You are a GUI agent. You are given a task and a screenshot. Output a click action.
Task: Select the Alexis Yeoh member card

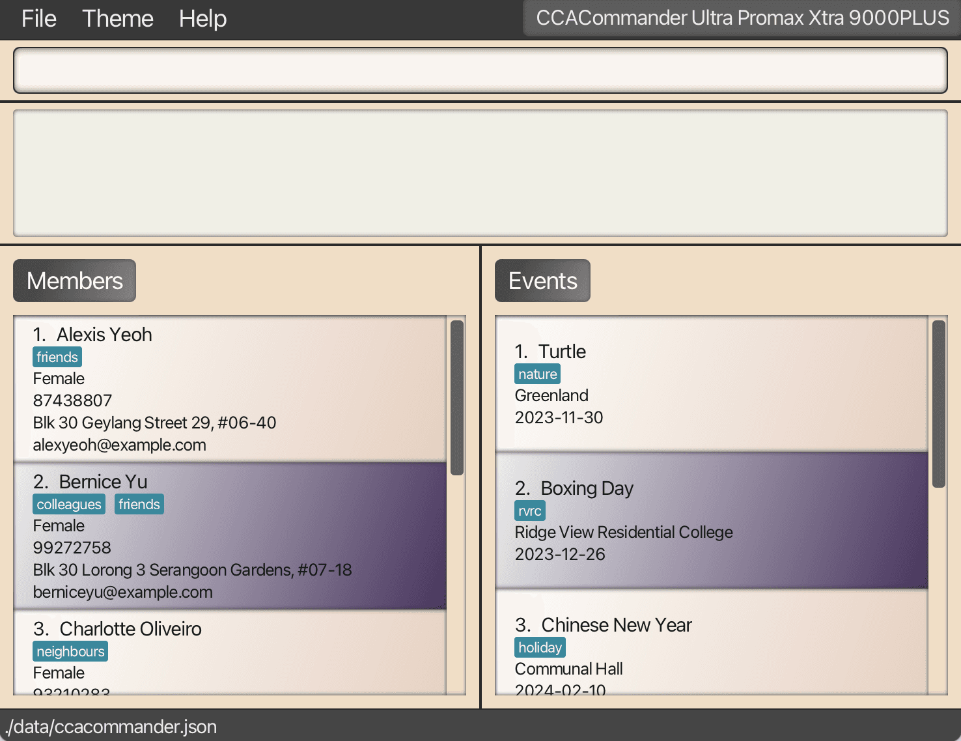pyautogui.click(x=230, y=389)
